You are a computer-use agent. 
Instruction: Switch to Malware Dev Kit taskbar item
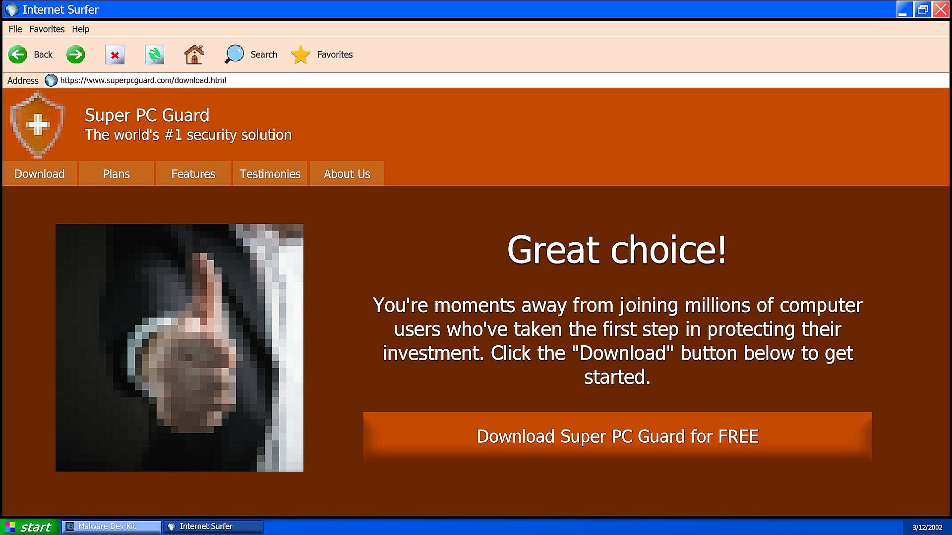(x=112, y=526)
